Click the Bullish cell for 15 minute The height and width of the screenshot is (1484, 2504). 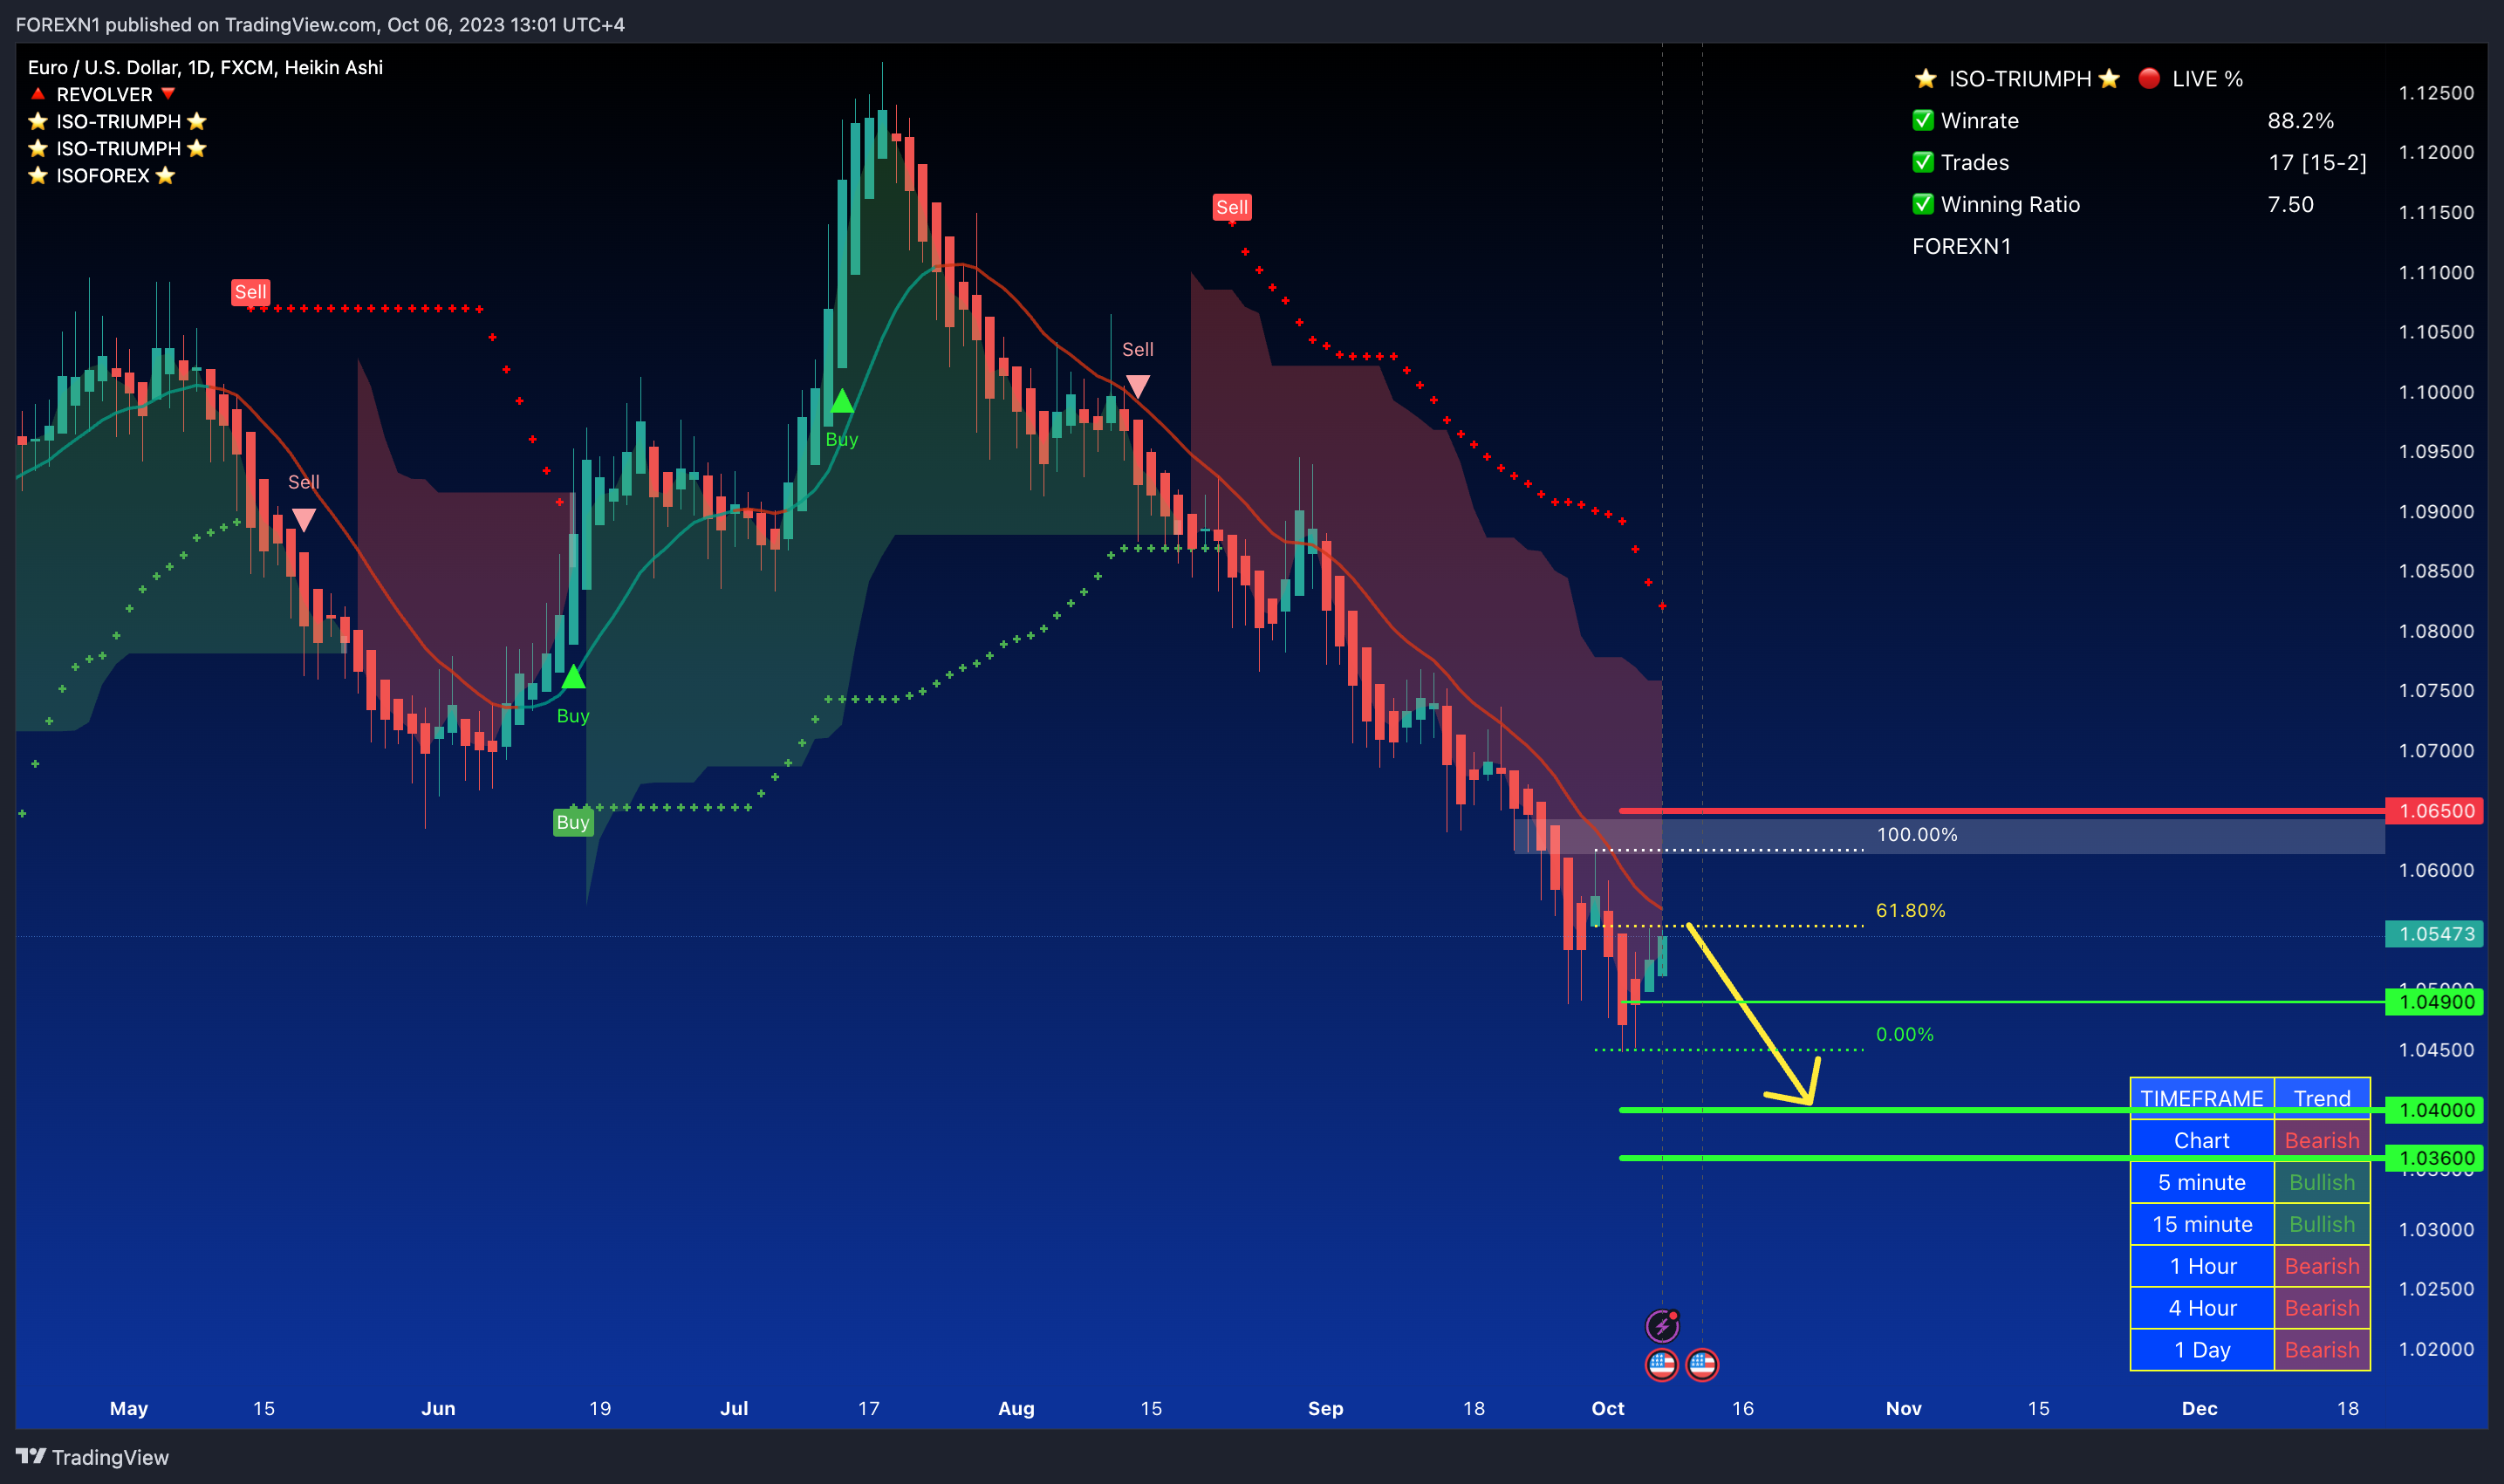[x=2322, y=1224]
